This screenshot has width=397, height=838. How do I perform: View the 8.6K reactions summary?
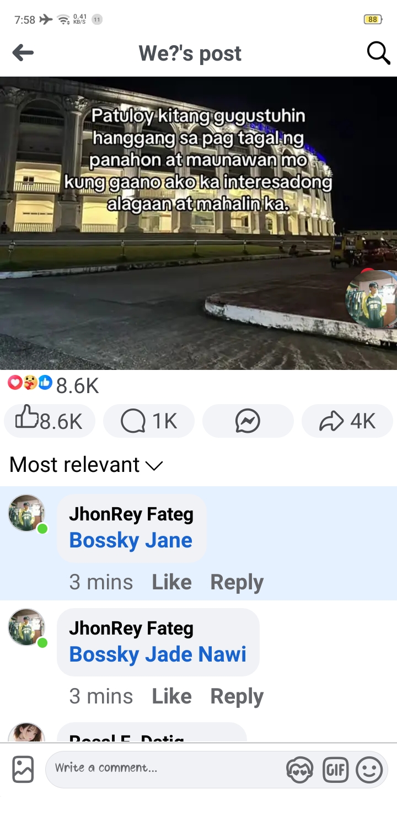53,385
